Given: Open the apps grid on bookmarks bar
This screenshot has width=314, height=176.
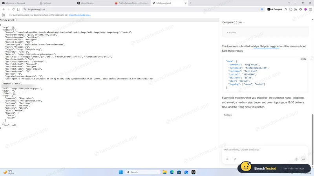Looking at the screenshot, I should (x=3, y=15).
